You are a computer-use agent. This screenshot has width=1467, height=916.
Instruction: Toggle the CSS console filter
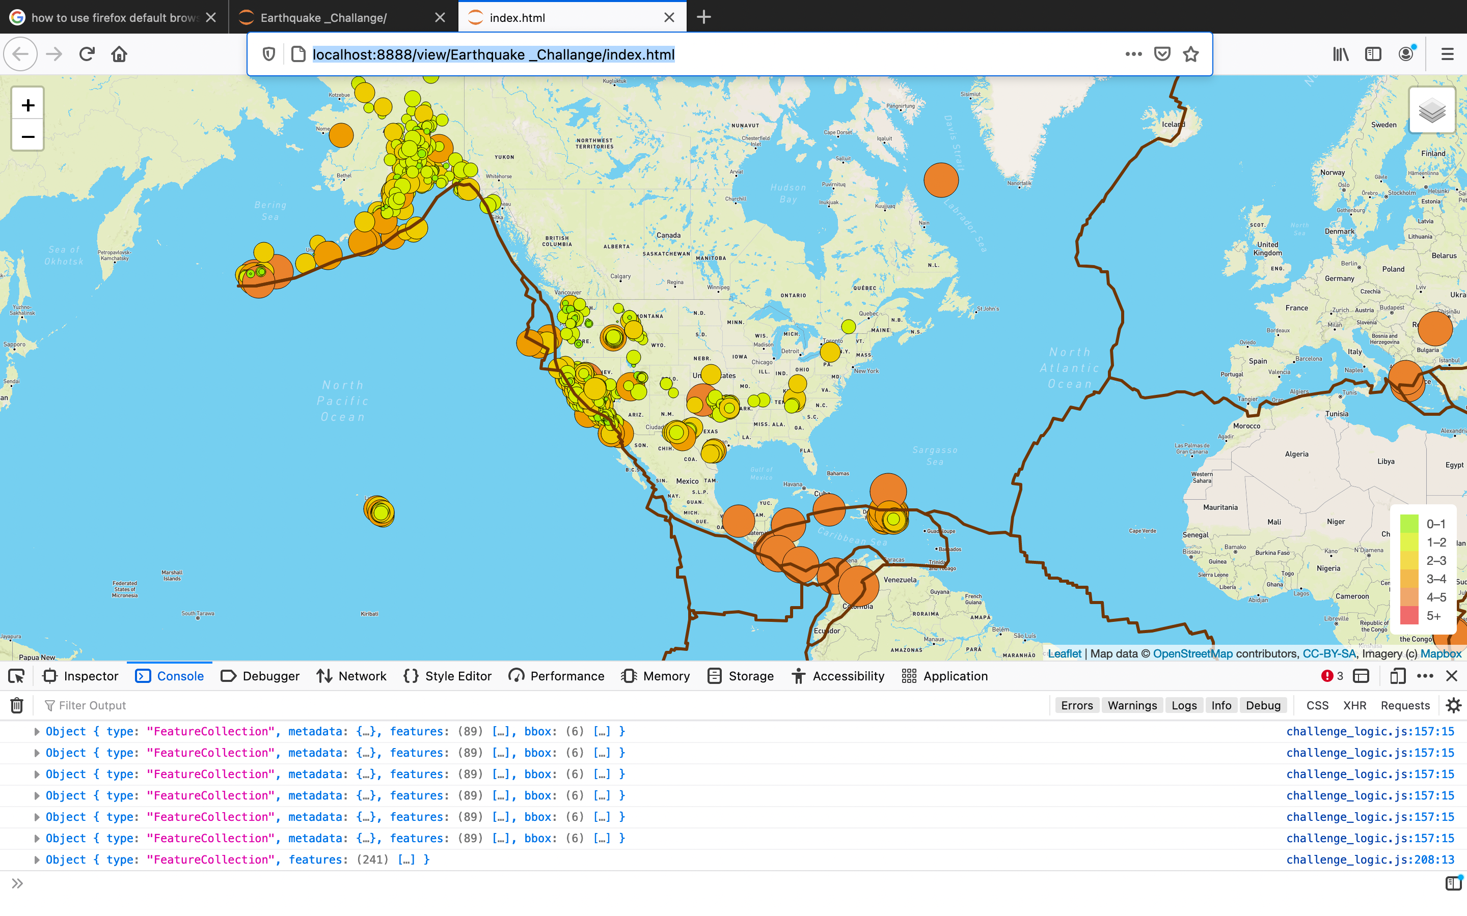click(x=1317, y=705)
